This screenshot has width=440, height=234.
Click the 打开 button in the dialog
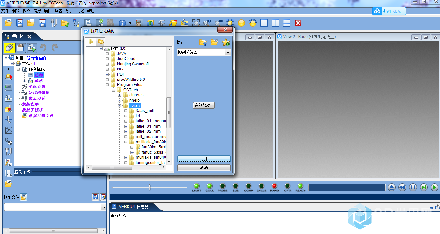pyautogui.click(x=204, y=159)
